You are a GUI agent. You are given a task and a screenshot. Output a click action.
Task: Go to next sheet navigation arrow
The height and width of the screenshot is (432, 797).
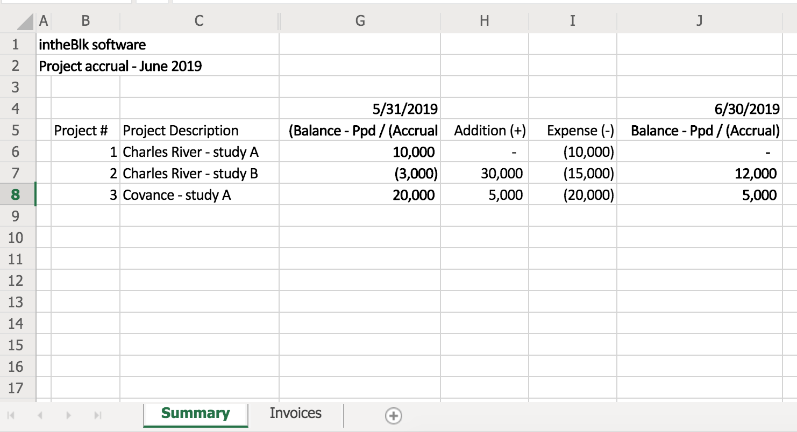tap(69, 415)
